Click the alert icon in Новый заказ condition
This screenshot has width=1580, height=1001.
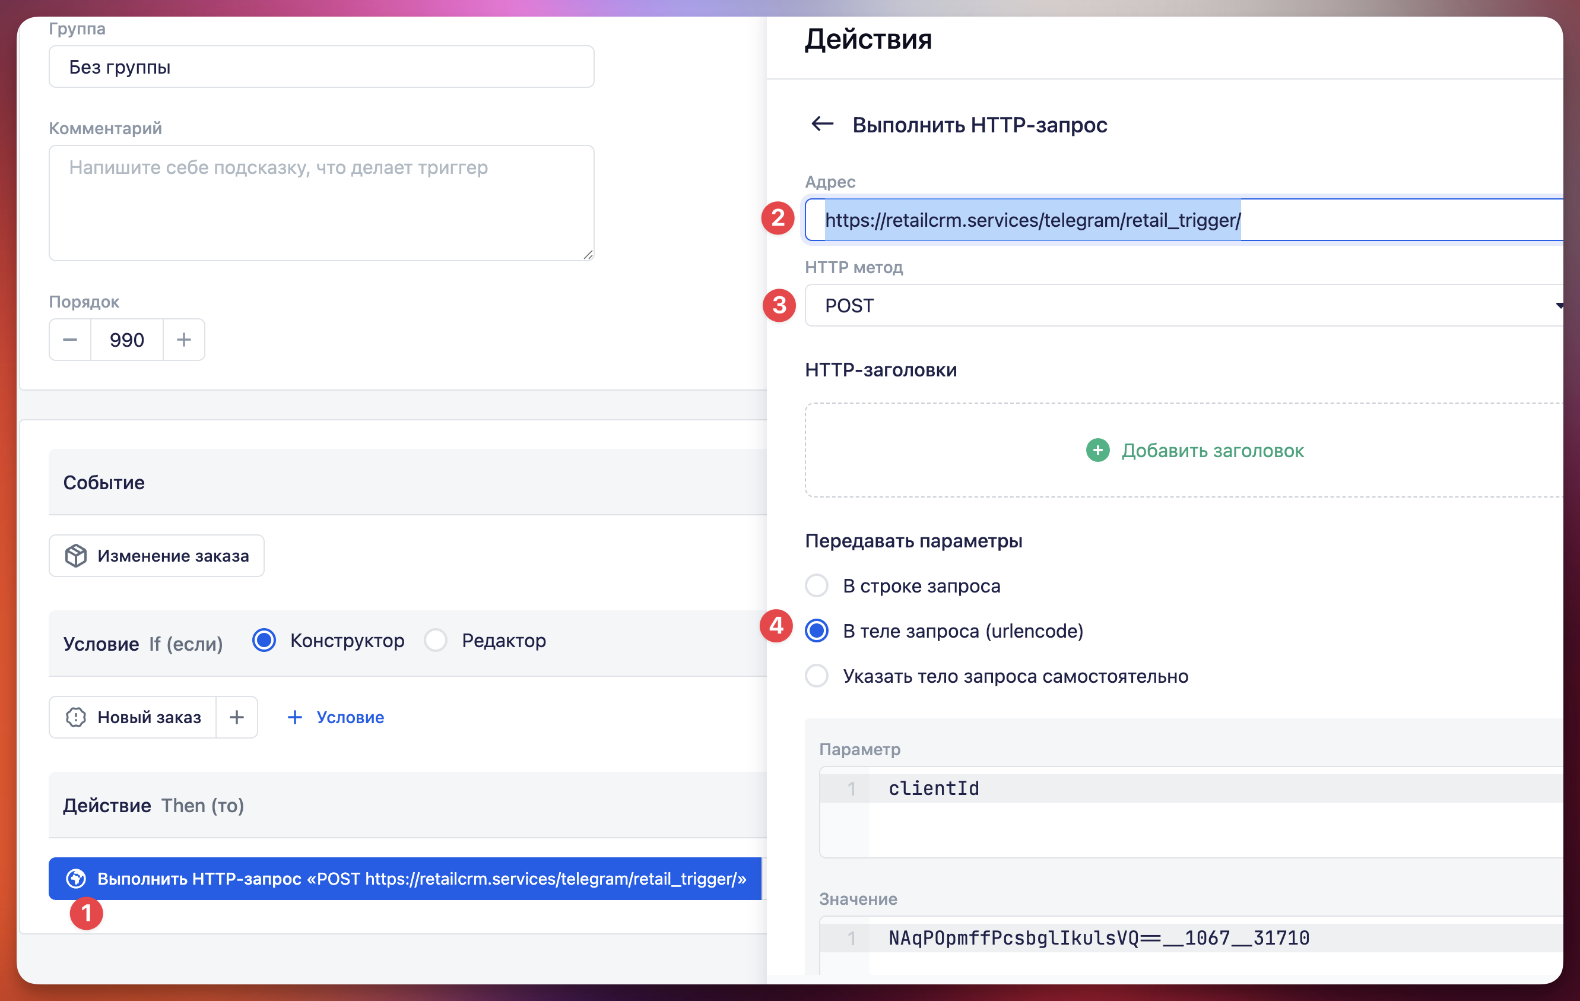75,717
